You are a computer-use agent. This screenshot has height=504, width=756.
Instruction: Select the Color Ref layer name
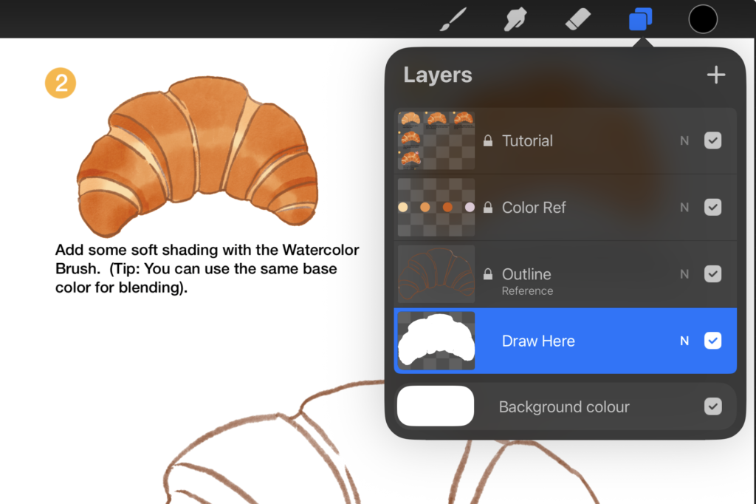534,207
